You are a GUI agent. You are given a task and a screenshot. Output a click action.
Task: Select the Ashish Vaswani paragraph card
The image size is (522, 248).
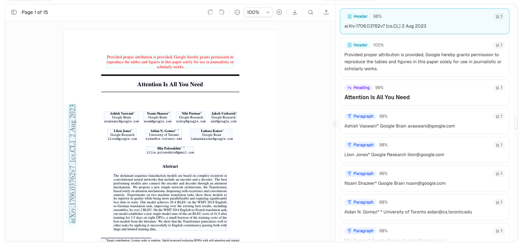click(424, 121)
